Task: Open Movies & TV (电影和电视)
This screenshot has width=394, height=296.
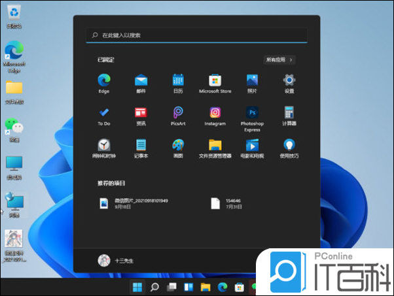Action: click(252, 148)
